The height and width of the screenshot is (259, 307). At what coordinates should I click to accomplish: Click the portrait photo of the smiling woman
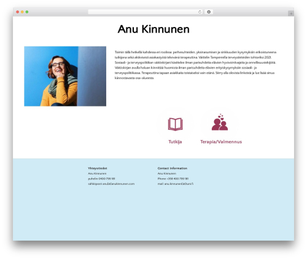[65, 76]
